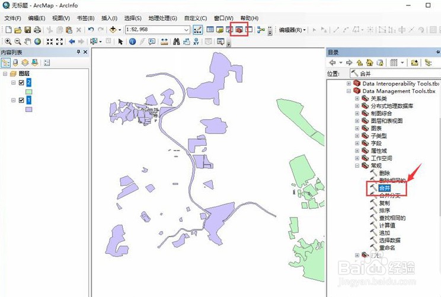Select the Select Features tool
This screenshot has width=441, height=297.
94,41
